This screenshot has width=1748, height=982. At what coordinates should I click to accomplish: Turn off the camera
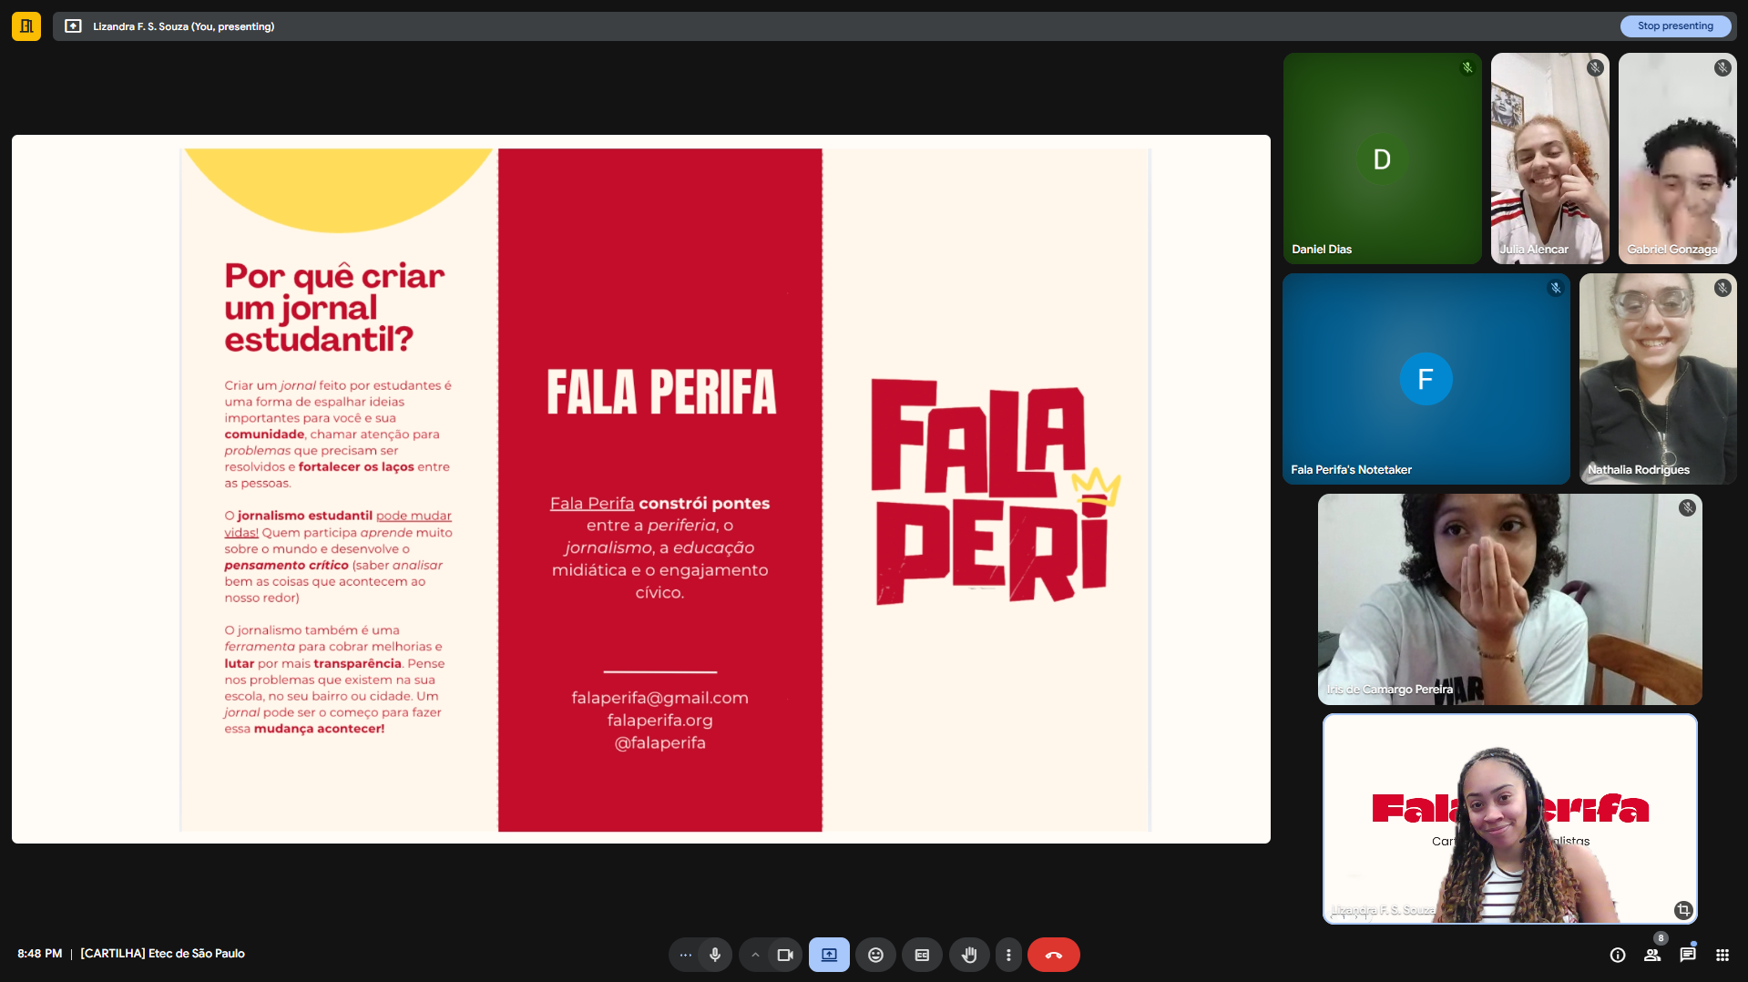pos(784,955)
